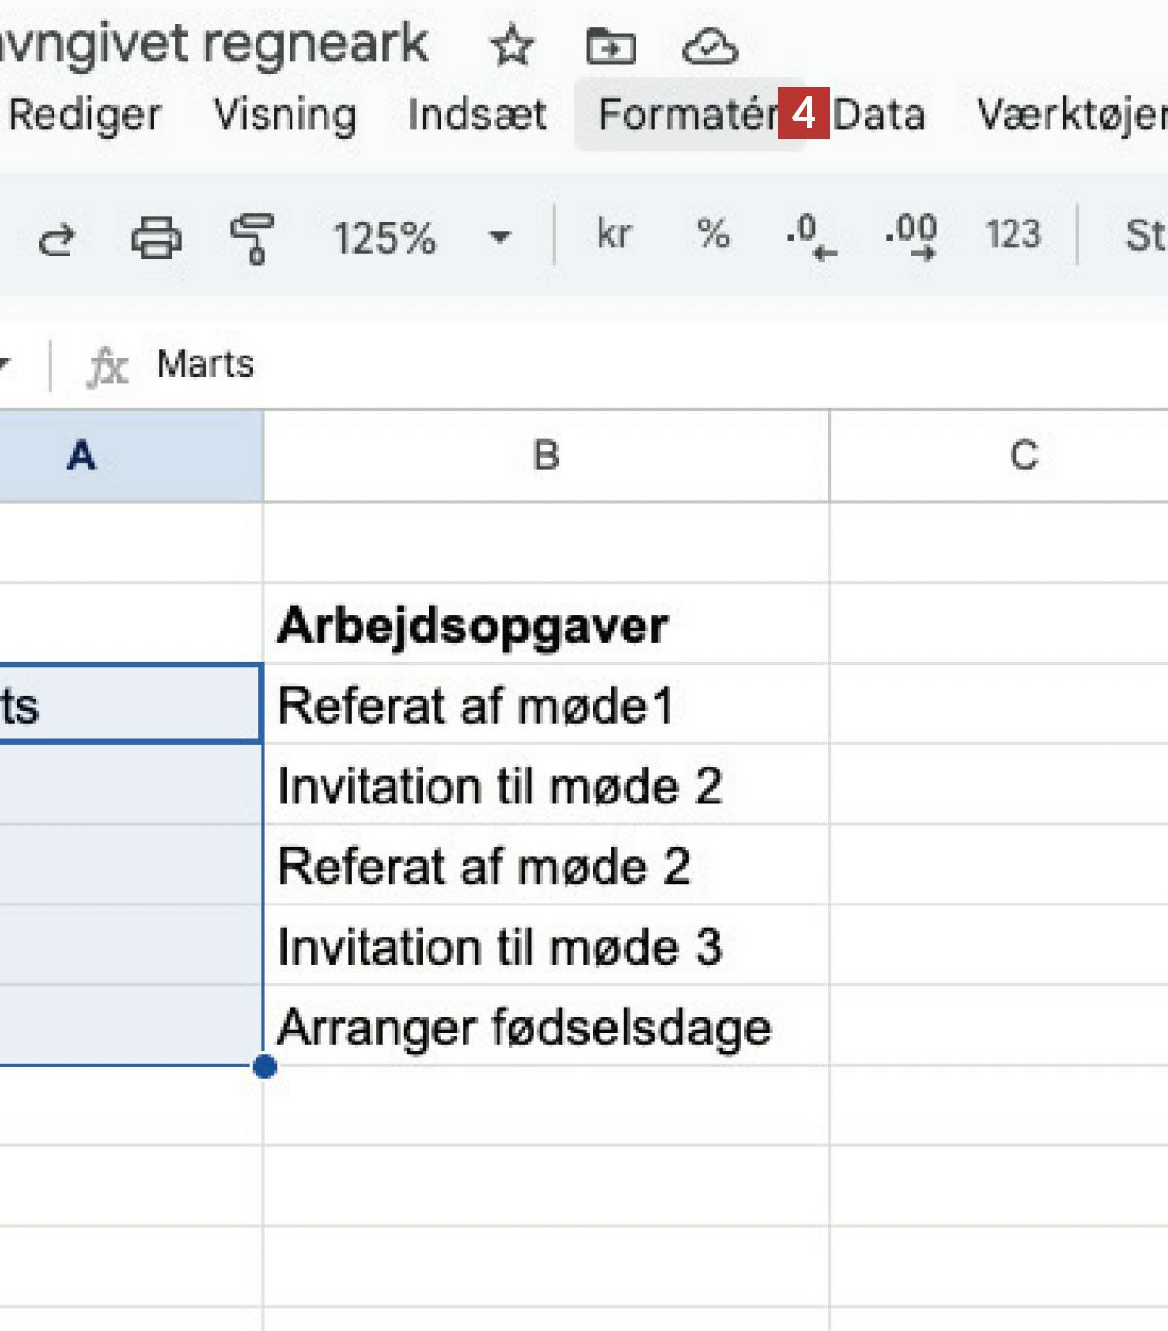Click the move to folder icon
The height and width of the screenshot is (1331, 1168).
[x=610, y=46]
